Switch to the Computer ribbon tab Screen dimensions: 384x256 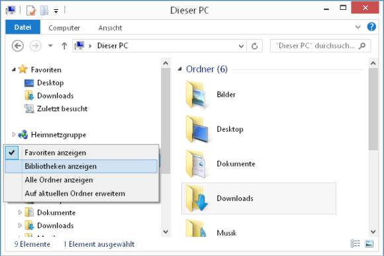pos(64,28)
